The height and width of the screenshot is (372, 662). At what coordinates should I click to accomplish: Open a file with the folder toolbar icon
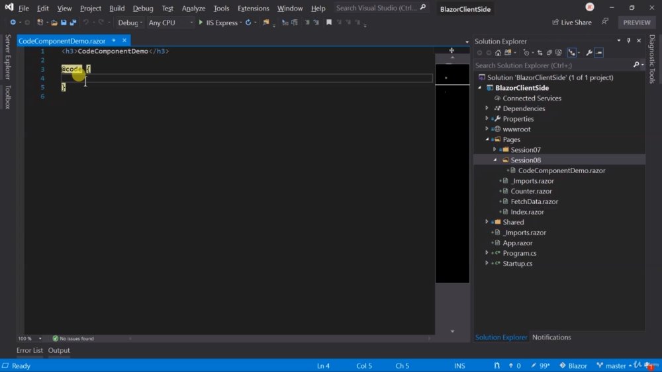(x=54, y=22)
